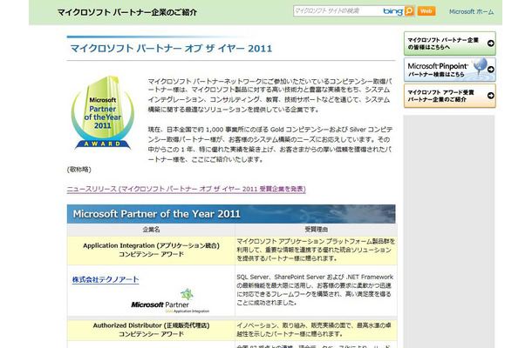
Task: Click the SQL Server, SharePoint Server description cell
Action: (316, 291)
